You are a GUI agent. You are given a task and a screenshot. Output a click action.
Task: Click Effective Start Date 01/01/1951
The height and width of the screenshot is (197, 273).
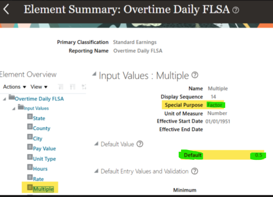click(218, 121)
